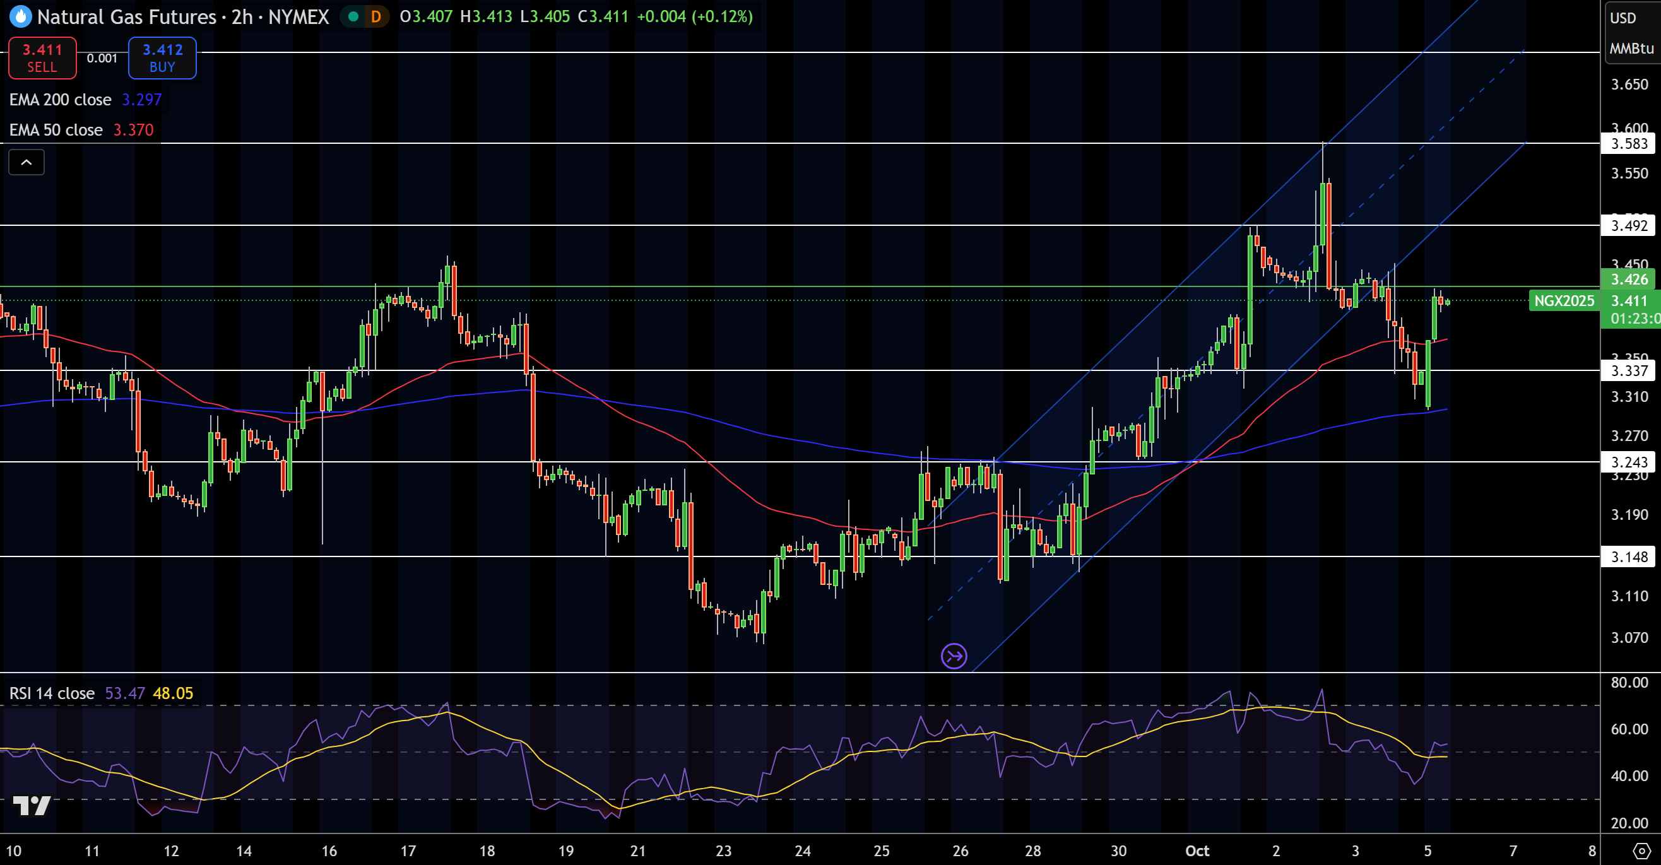Click the EMA 50 value 3.370

[x=134, y=130]
